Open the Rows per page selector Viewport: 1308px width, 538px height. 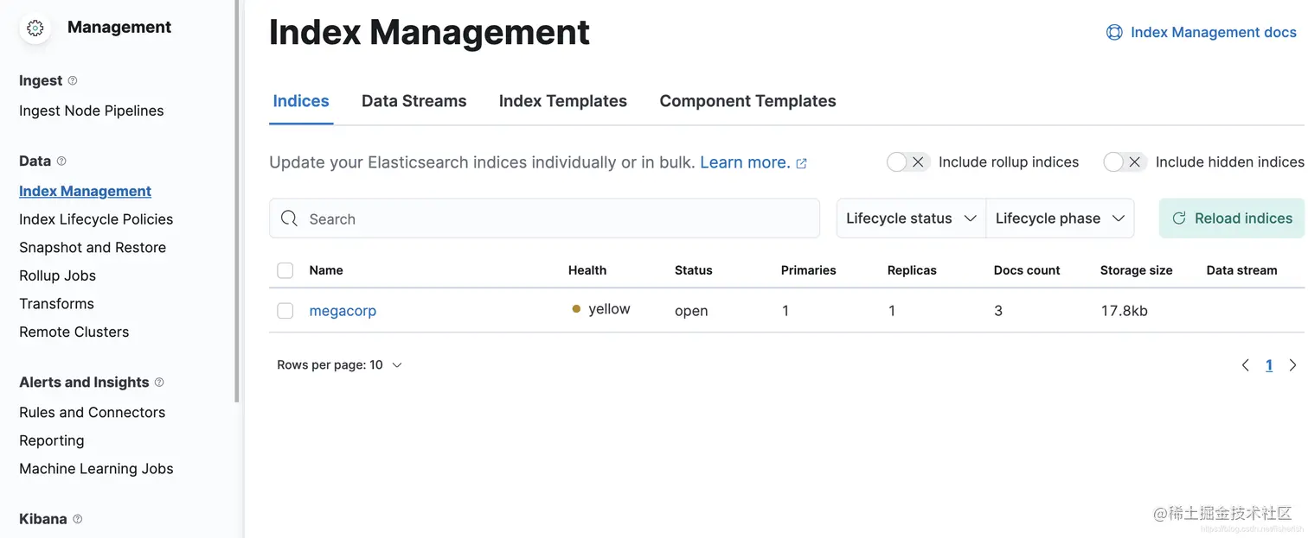[x=340, y=365]
